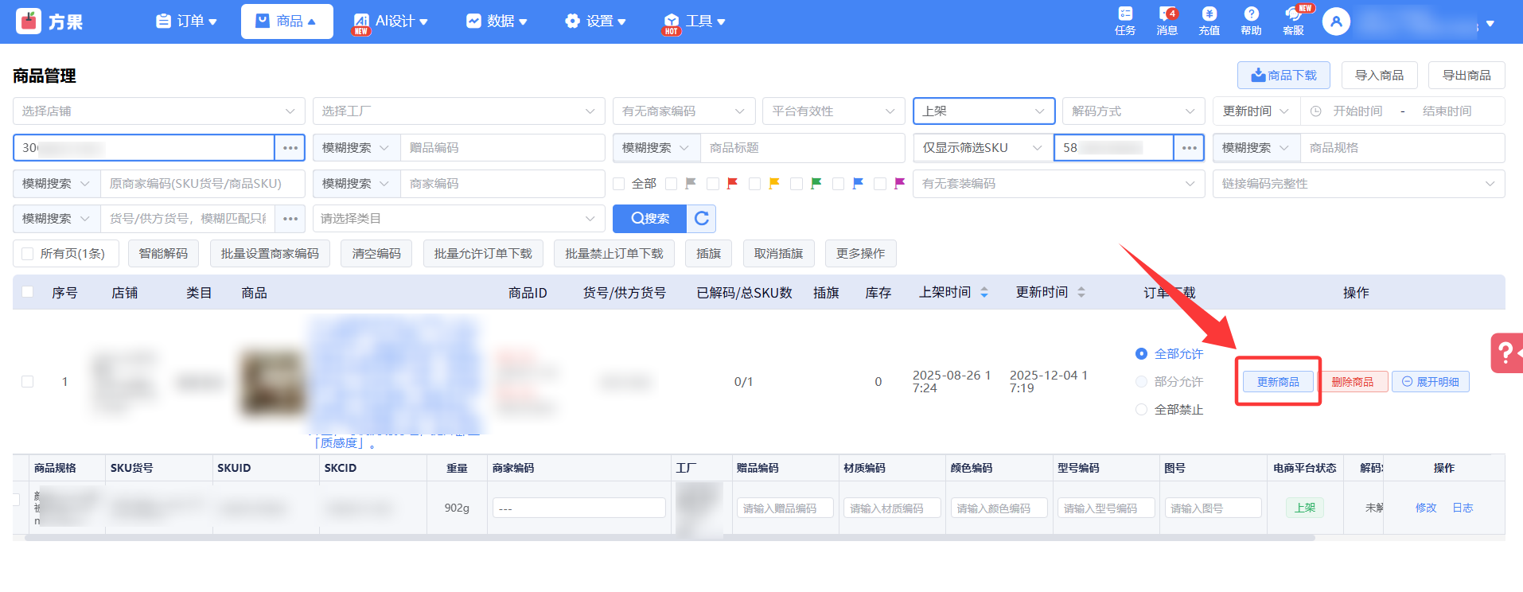1523x592 pixels.
Task: Expand the 请选择类目 category dropdown
Action: (458, 219)
